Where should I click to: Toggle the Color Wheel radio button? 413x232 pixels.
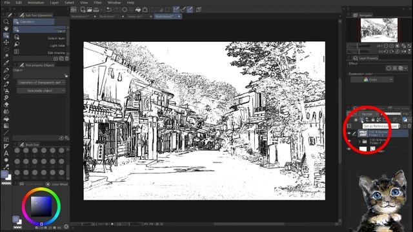[48, 184]
